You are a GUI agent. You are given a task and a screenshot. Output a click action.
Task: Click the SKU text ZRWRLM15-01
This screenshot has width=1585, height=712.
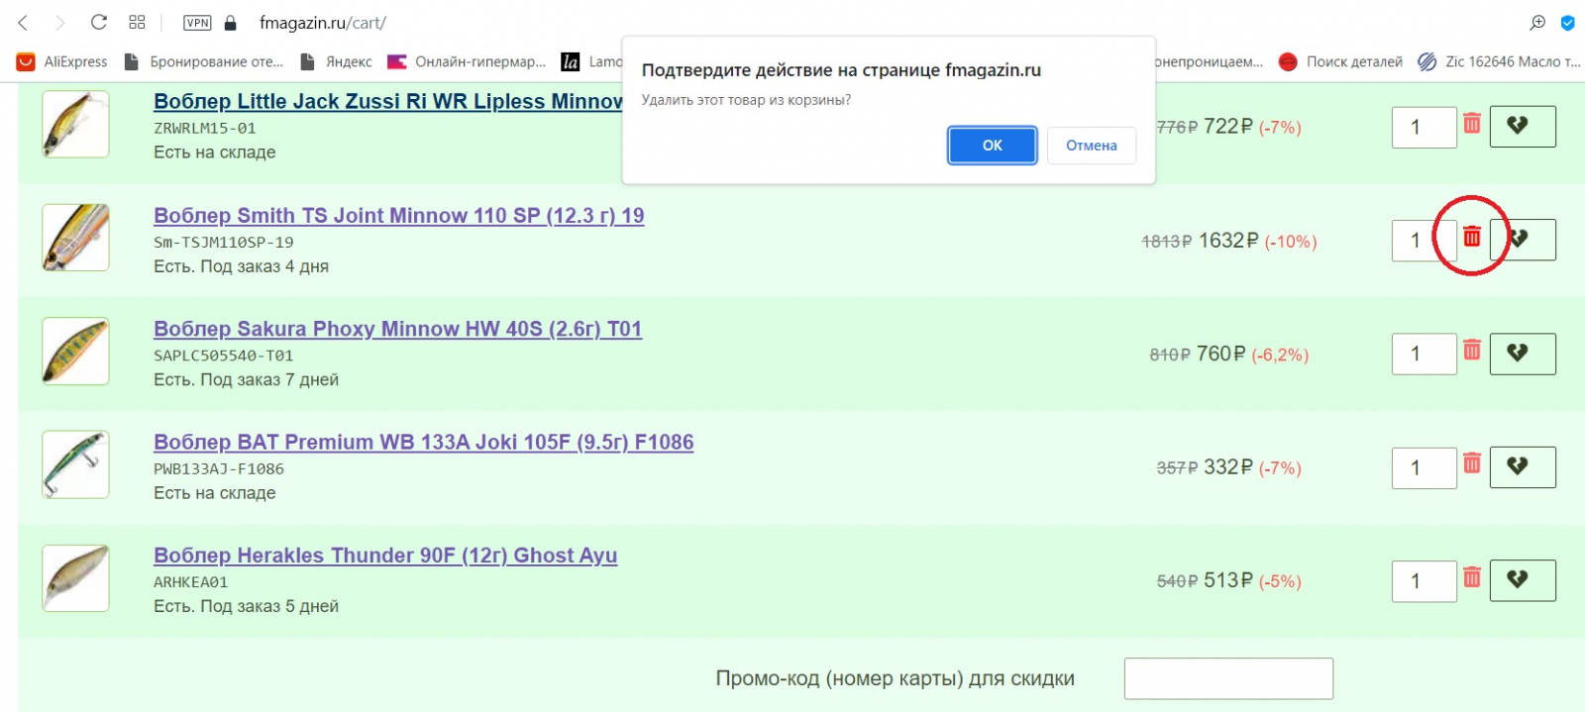(x=205, y=129)
